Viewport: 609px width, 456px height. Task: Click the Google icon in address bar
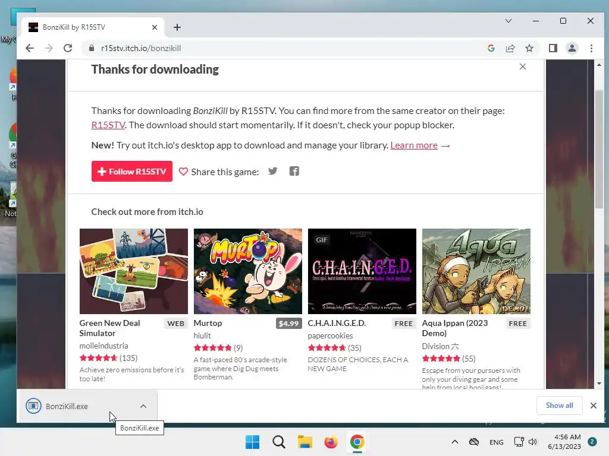491,48
